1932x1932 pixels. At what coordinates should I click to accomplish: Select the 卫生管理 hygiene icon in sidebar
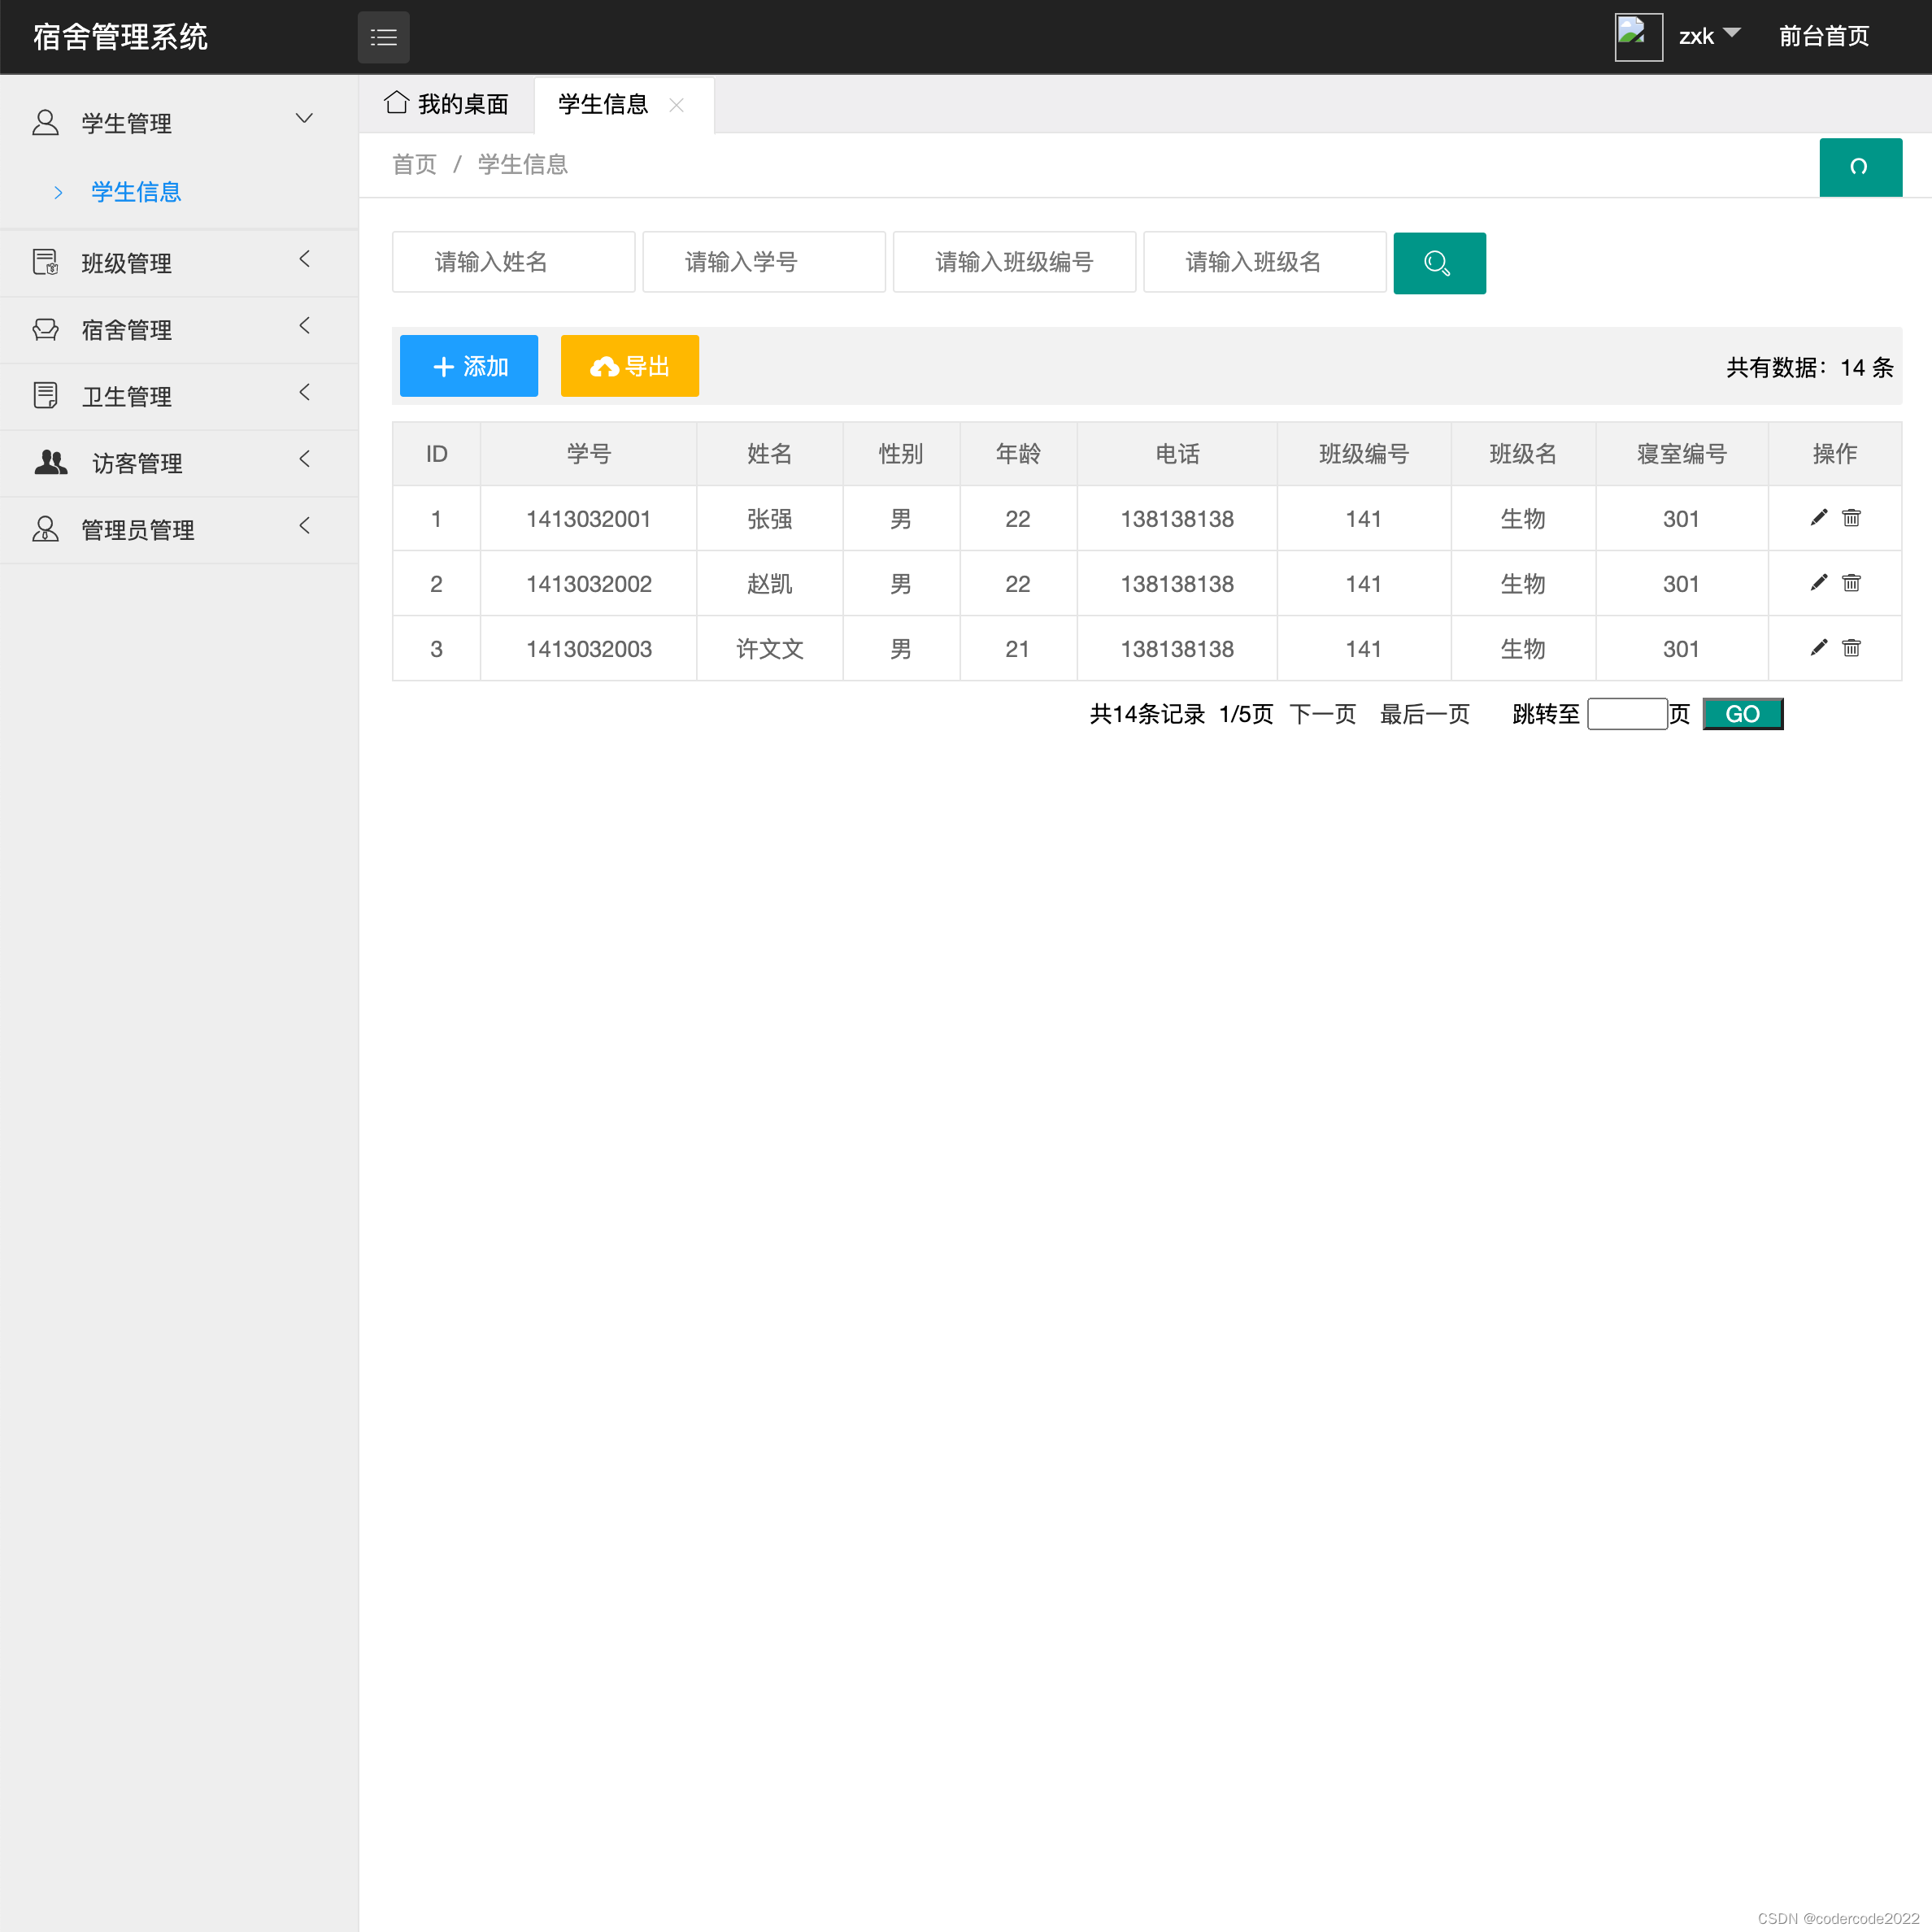click(x=46, y=395)
